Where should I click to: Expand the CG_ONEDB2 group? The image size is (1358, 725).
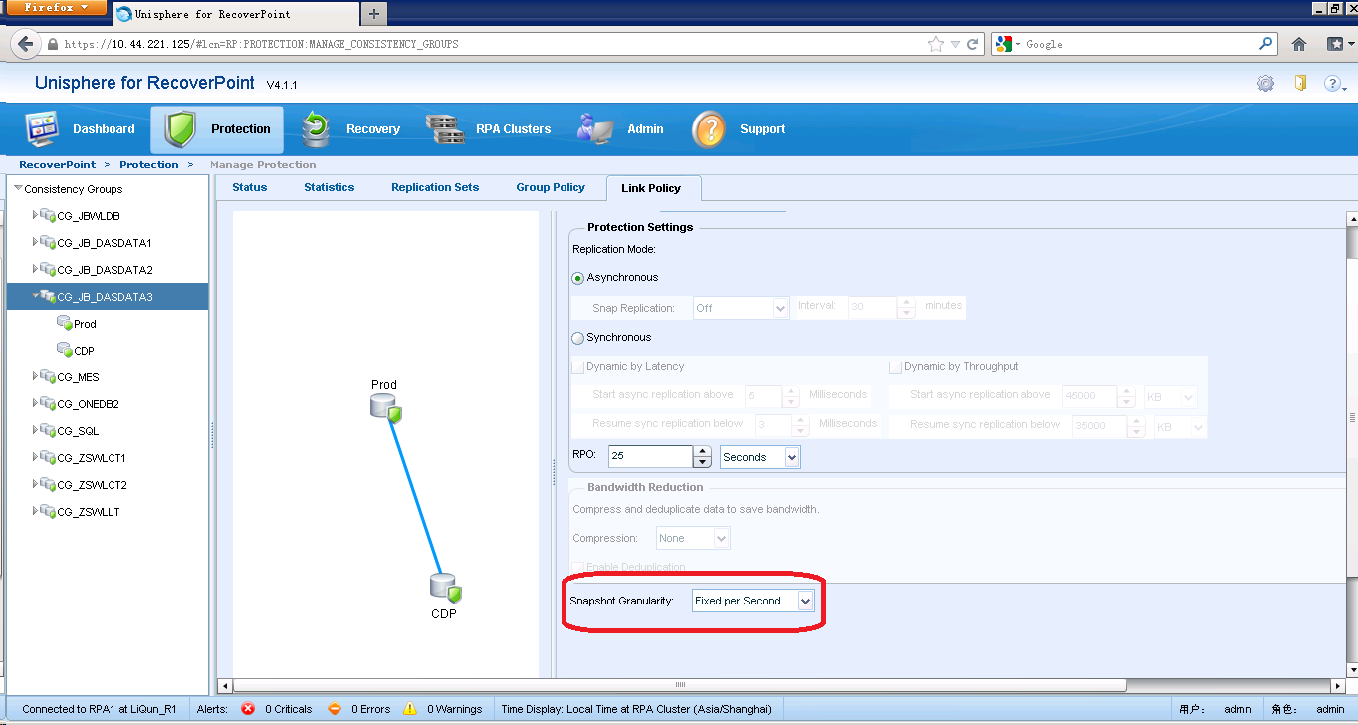[x=36, y=403]
